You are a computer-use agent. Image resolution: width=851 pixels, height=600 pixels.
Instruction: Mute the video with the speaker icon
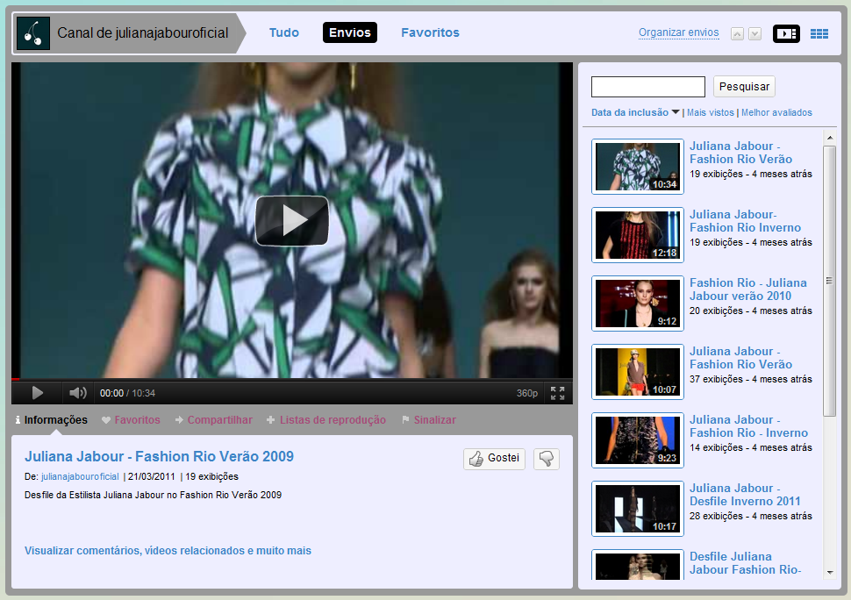(77, 393)
